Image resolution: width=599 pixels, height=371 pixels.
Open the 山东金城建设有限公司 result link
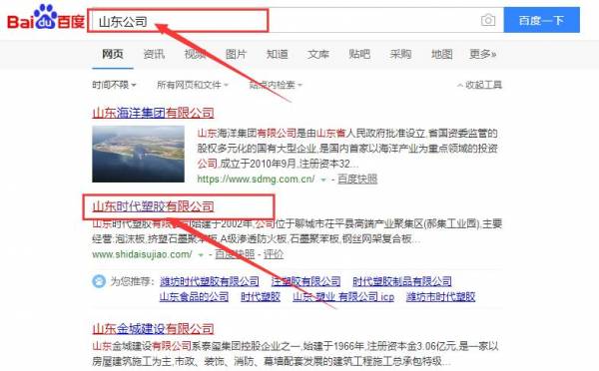153,329
